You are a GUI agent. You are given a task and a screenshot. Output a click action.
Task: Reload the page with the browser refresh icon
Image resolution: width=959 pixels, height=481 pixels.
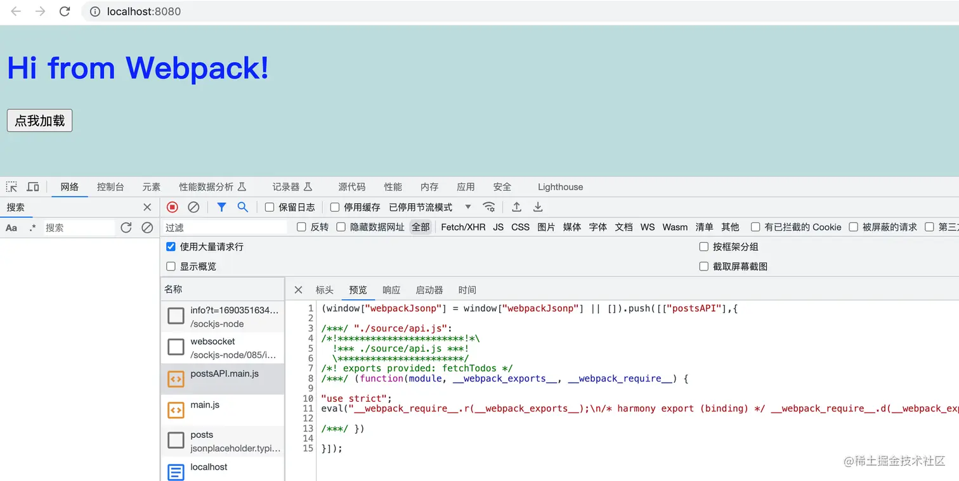point(65,11)
